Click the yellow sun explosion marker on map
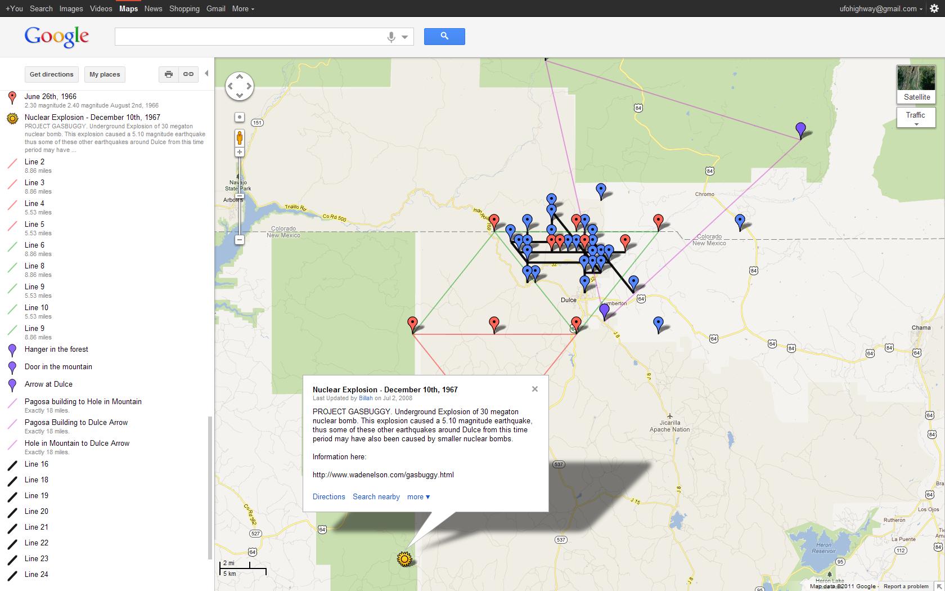The image size is (945, 591). (x=404, y=559)
